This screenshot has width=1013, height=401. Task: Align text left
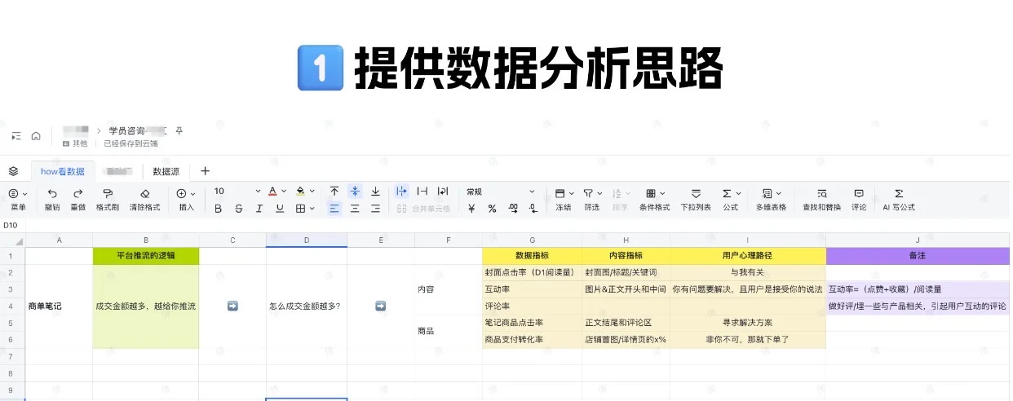(334, 209)
